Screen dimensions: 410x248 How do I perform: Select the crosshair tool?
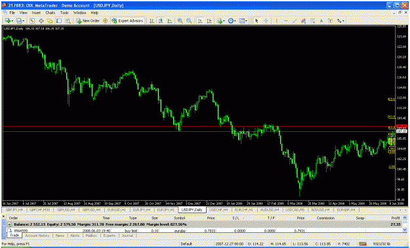point(266,21)
